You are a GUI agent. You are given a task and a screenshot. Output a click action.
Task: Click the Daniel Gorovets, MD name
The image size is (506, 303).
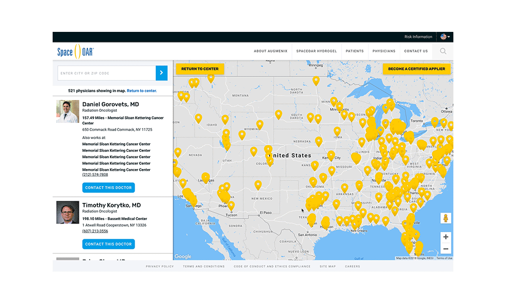111,104
